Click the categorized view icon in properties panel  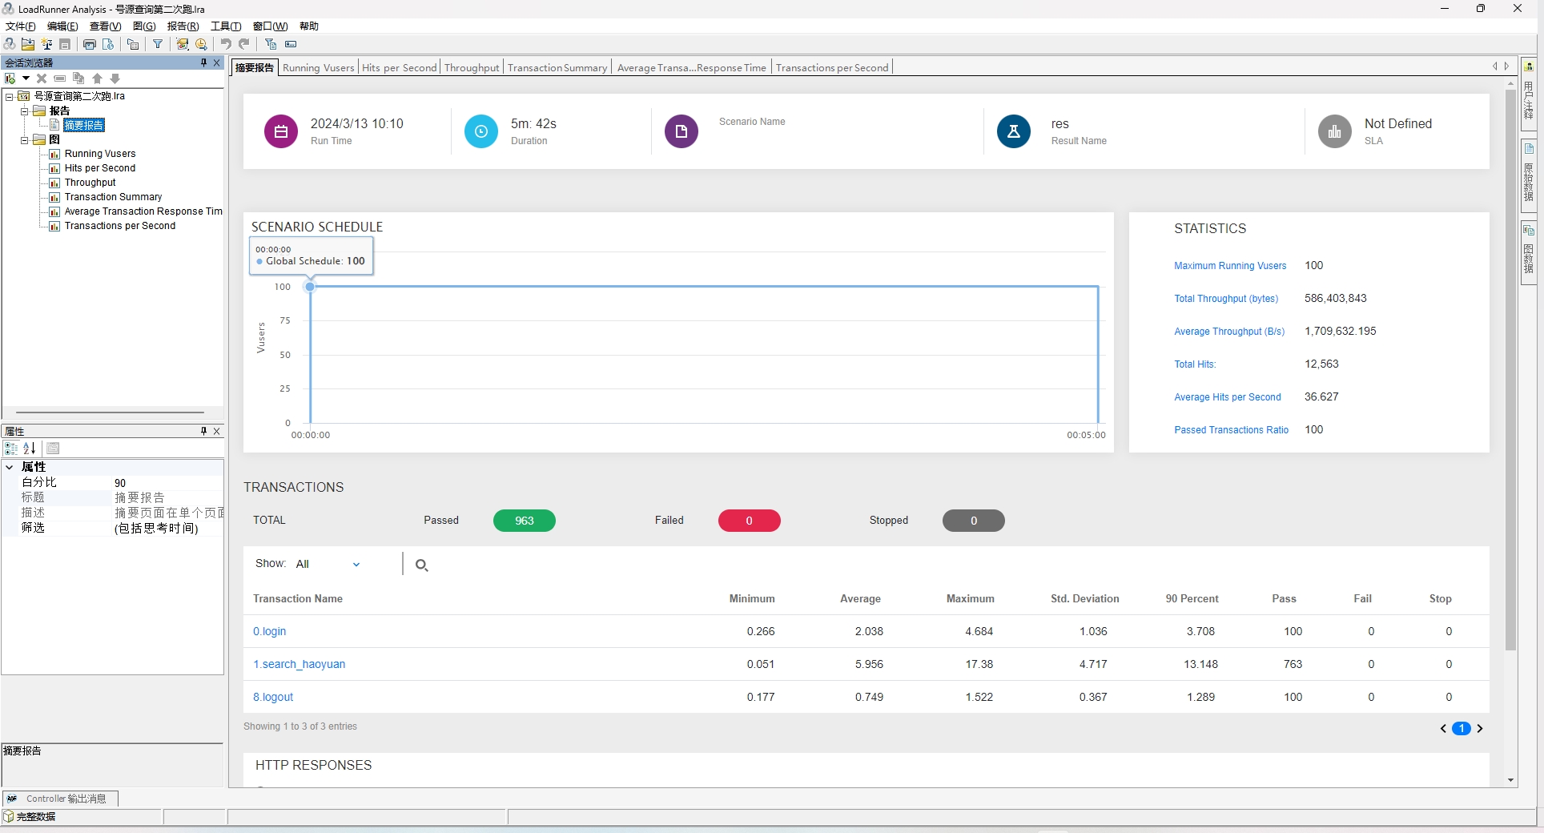11,449
